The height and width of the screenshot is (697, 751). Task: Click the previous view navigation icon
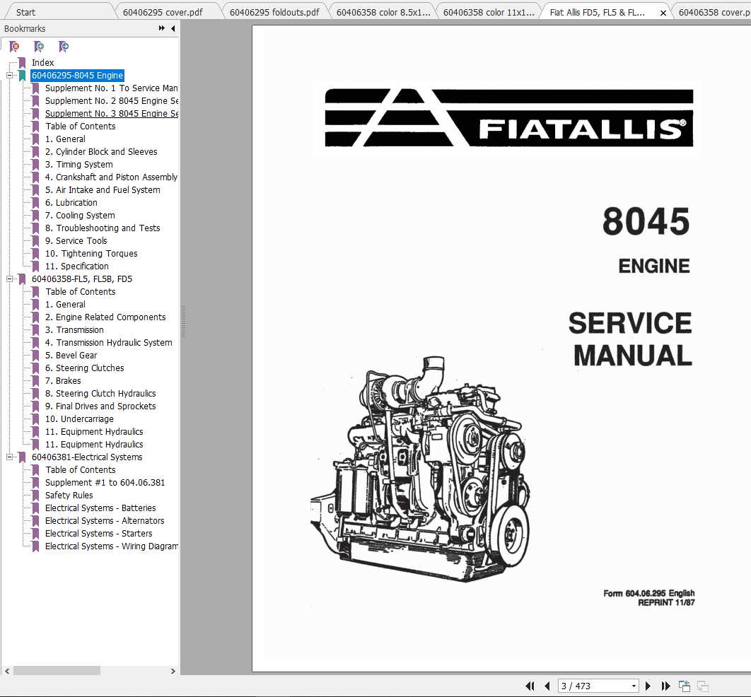pos(685,686)
